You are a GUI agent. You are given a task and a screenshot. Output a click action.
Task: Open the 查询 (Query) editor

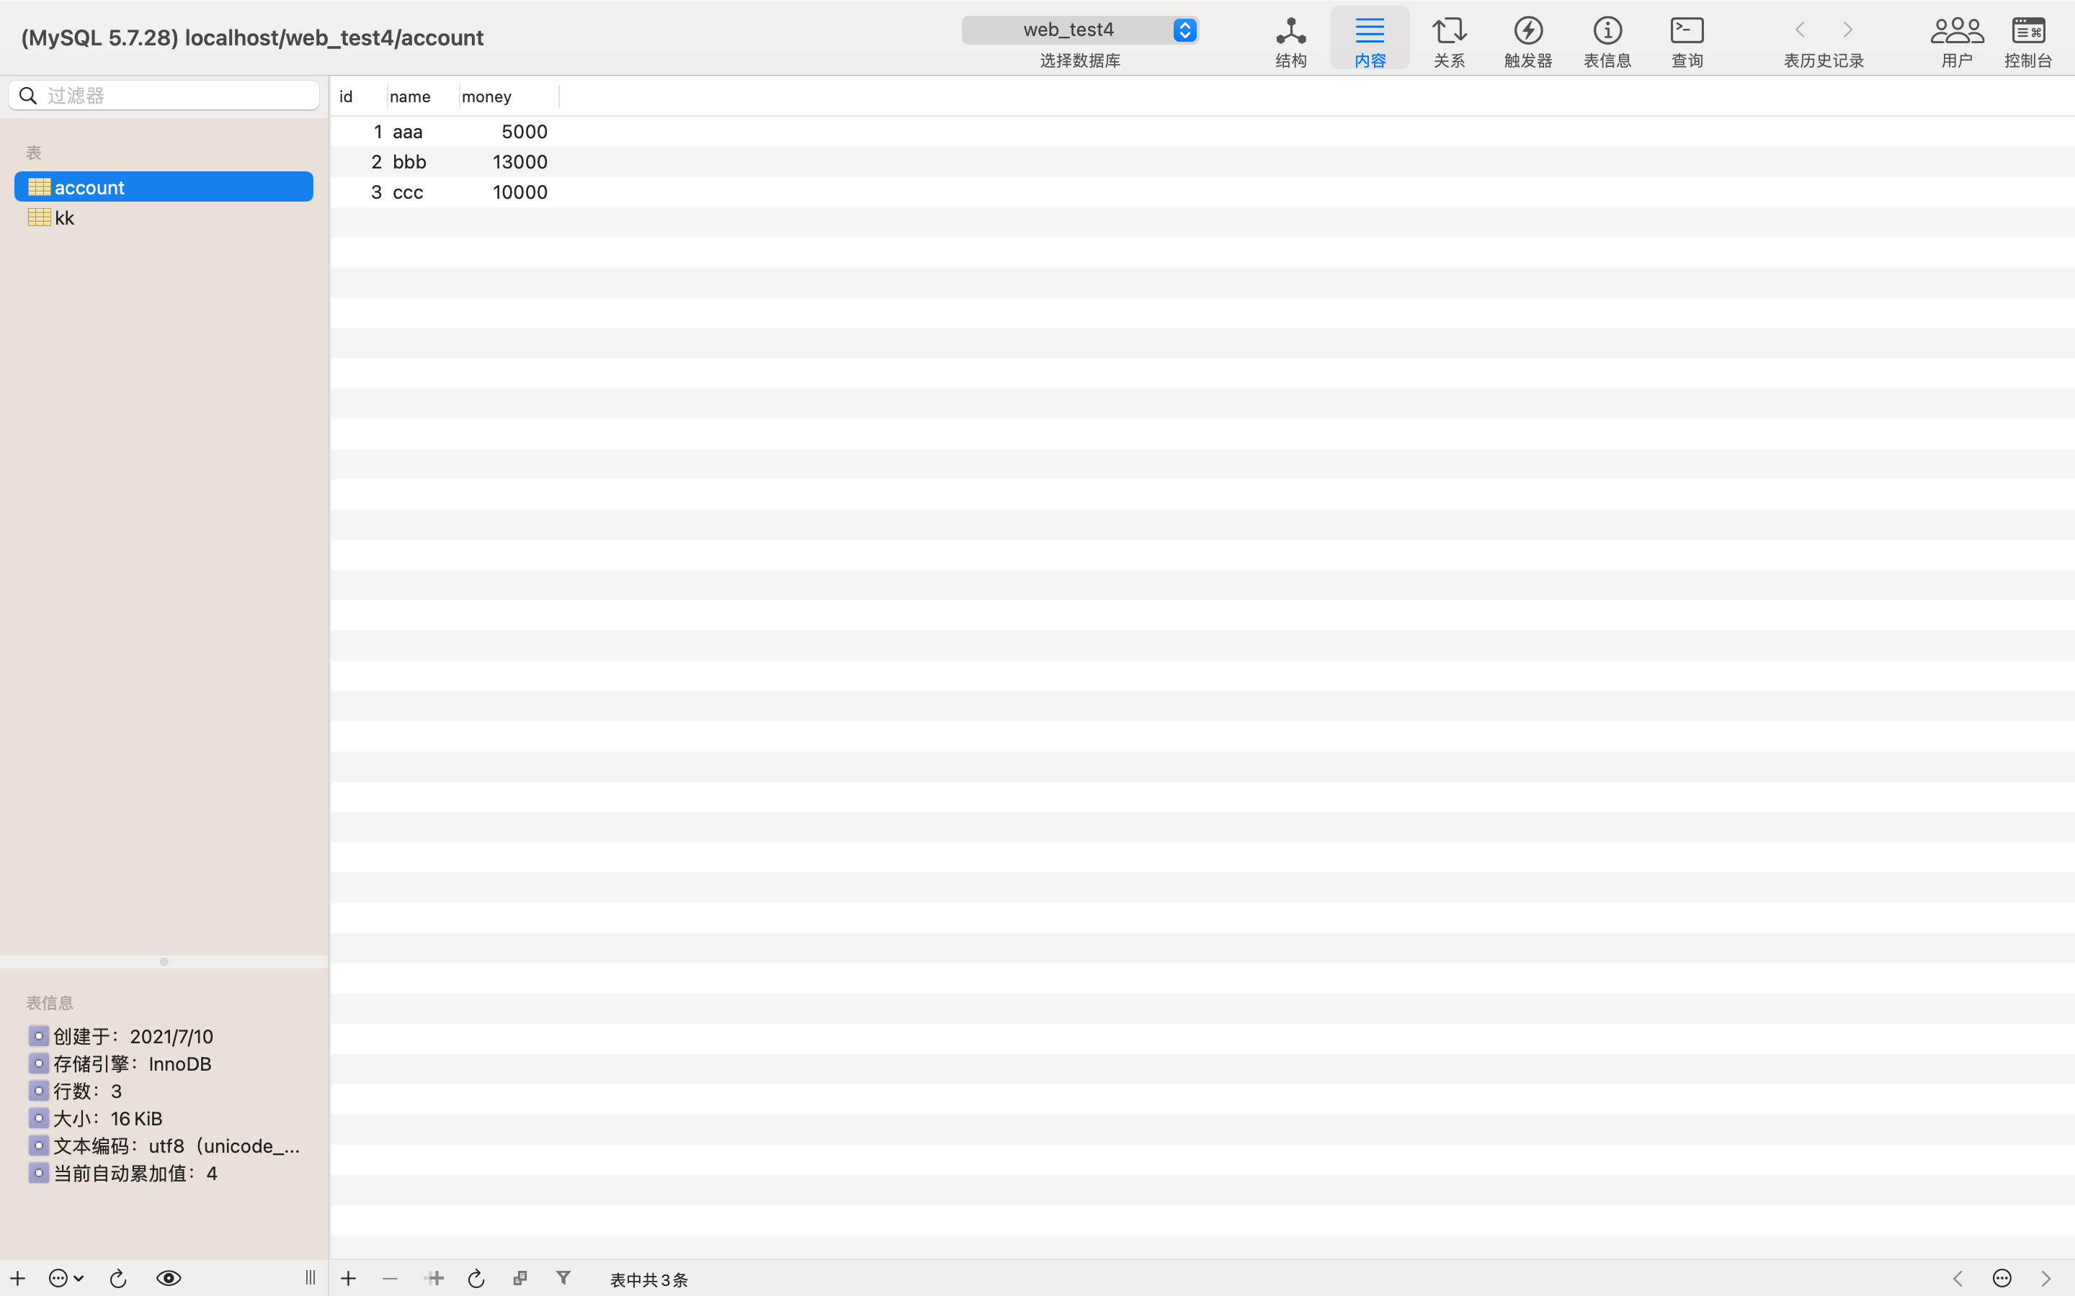tap(1687, 40)
